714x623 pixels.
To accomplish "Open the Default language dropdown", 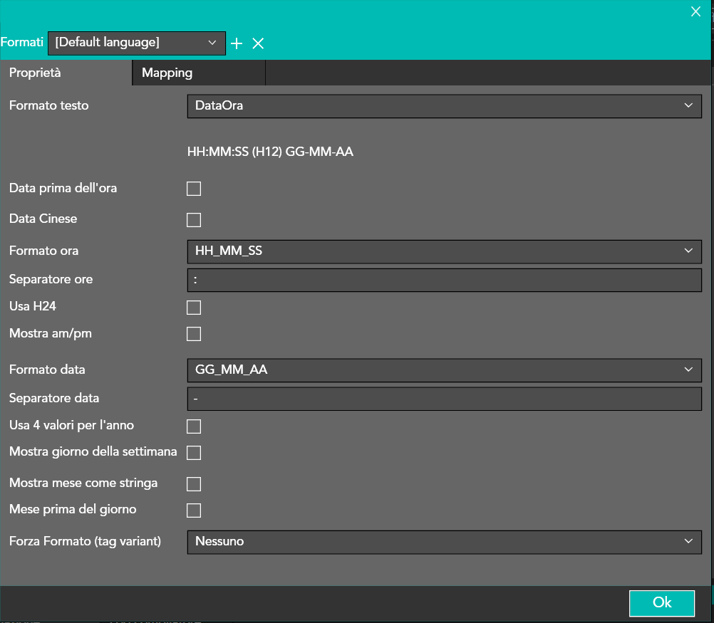I will [137, 43].
